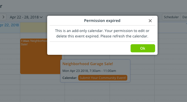The height and width of the screenshot is (102, 187).
Task: Select the Submit Your Community Event! calendar badge
Action: pyautogui.click(x=103, y=78)
